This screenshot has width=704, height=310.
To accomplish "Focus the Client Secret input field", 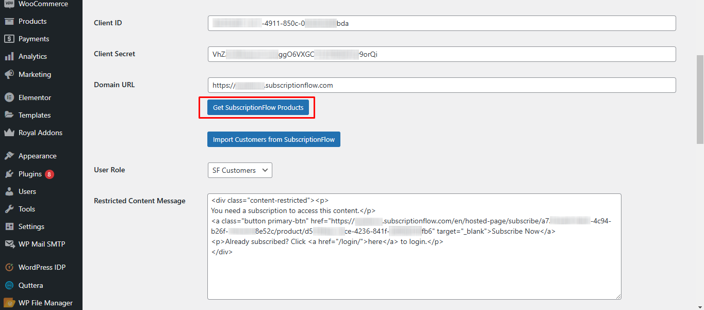I will [442, 54].
